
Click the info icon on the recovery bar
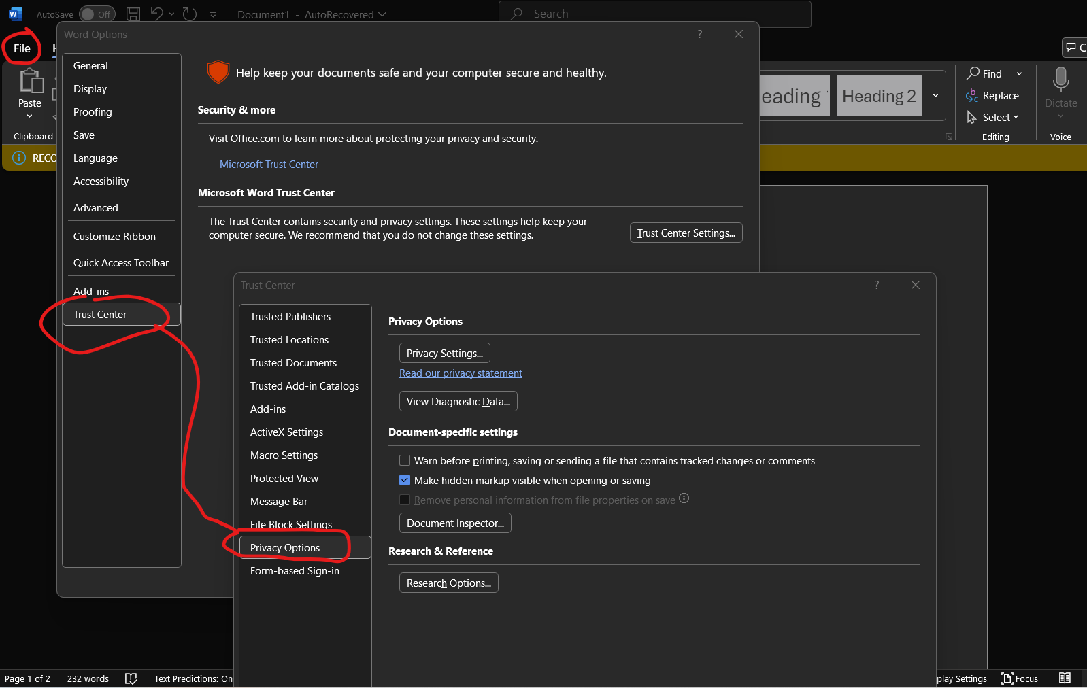click(19, 158)
